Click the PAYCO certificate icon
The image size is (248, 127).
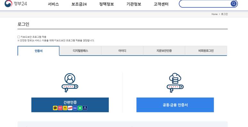(70, 108)
